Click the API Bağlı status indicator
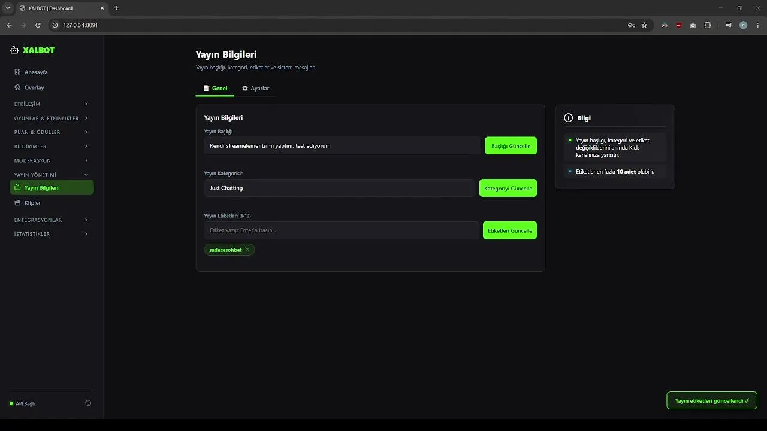 (x=22, y=403)
